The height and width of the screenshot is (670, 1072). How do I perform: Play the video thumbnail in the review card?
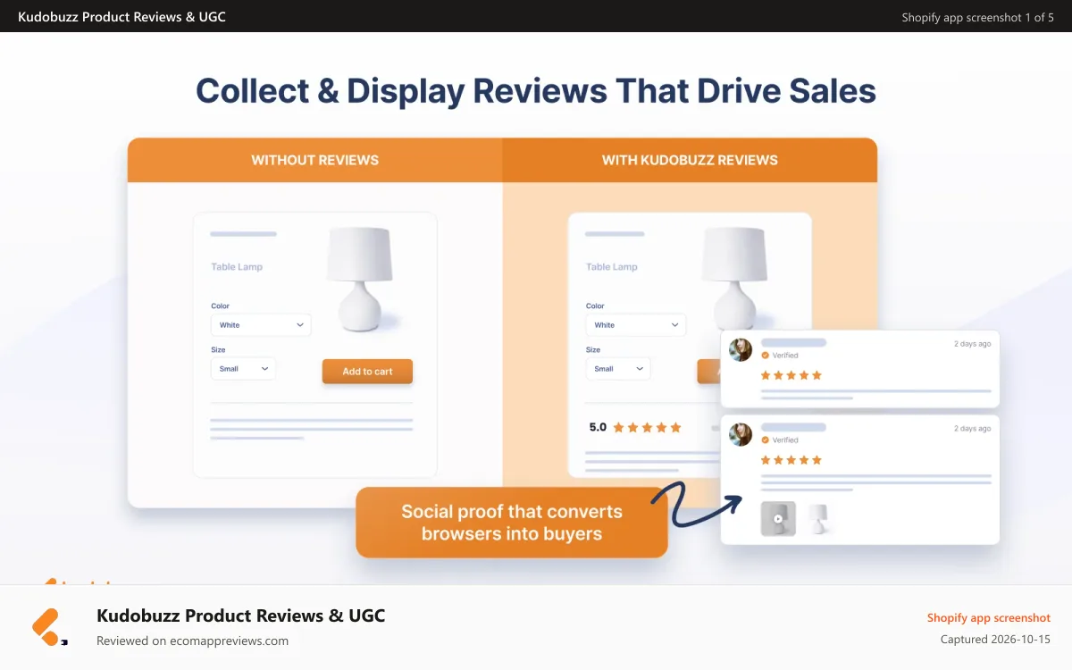pos(778,518)
